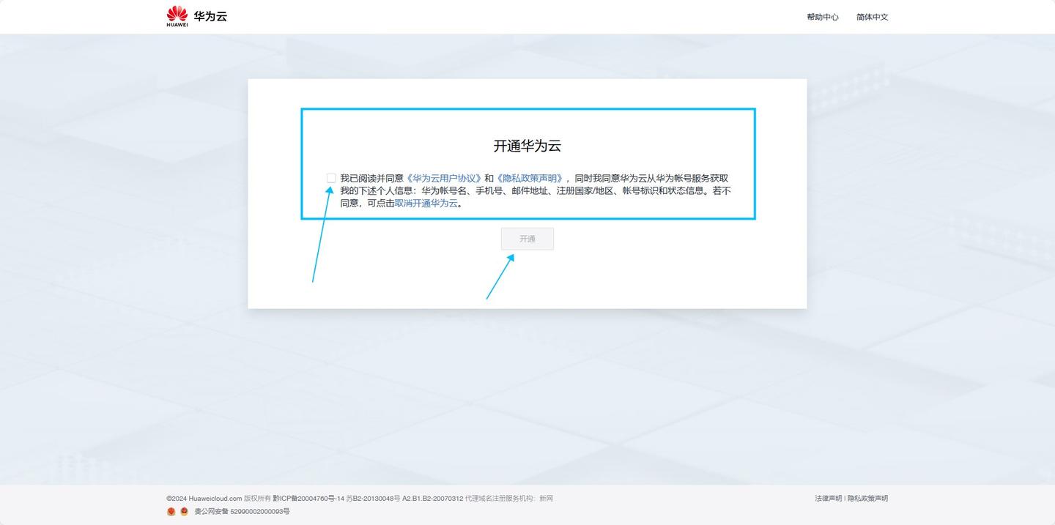Viewport: 1055px width, 525px height.
Task: Open the 《华为云用户协议》 link
Action: point(444,178)
